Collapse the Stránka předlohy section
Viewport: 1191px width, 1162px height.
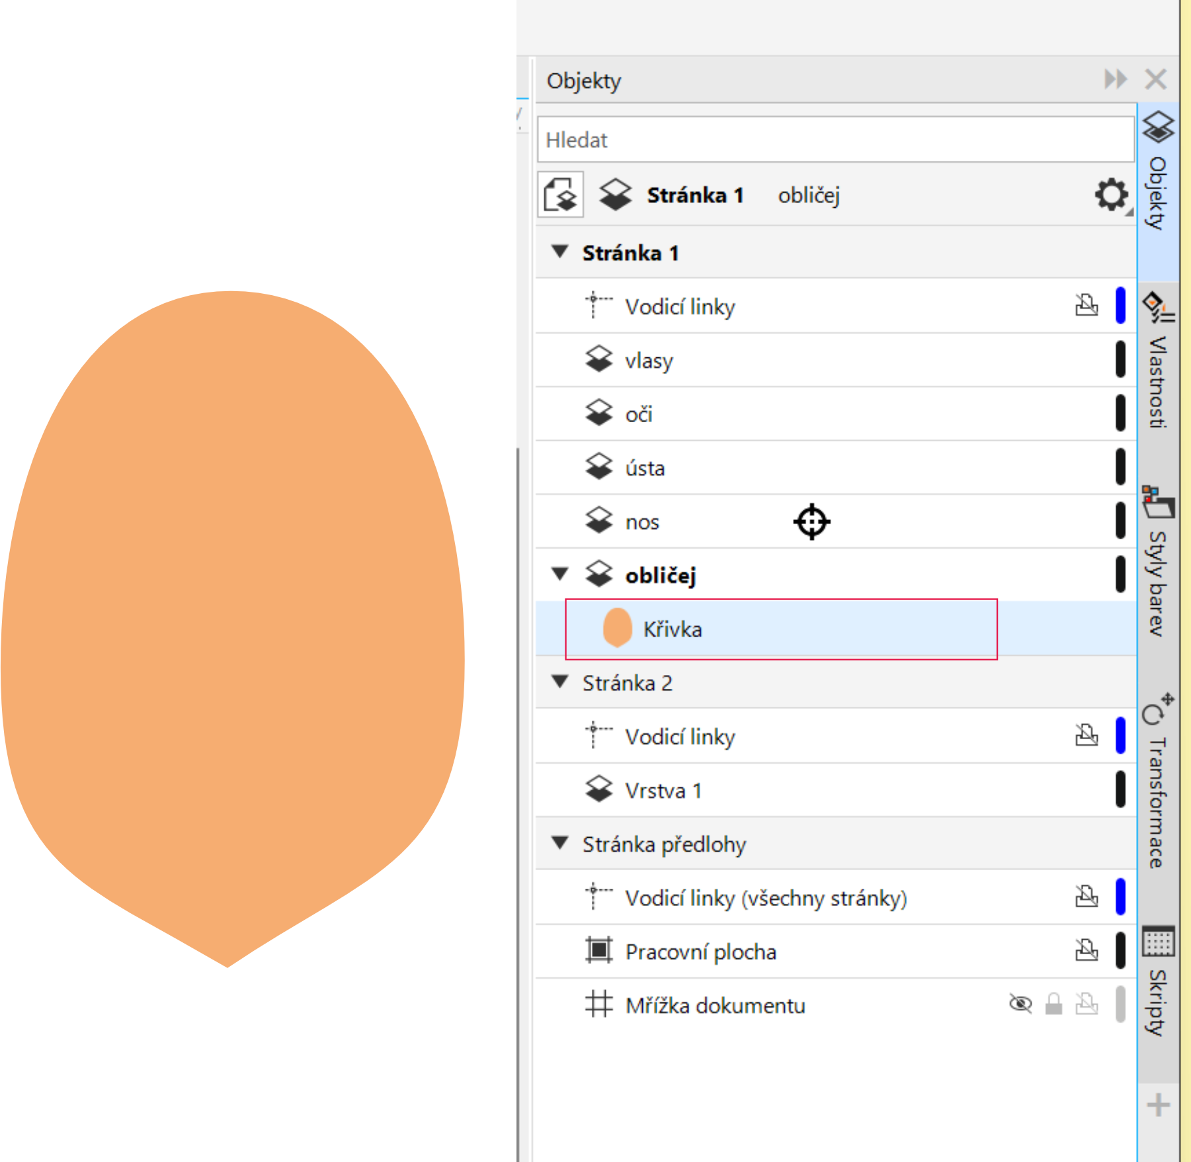[x=560, y=844]
